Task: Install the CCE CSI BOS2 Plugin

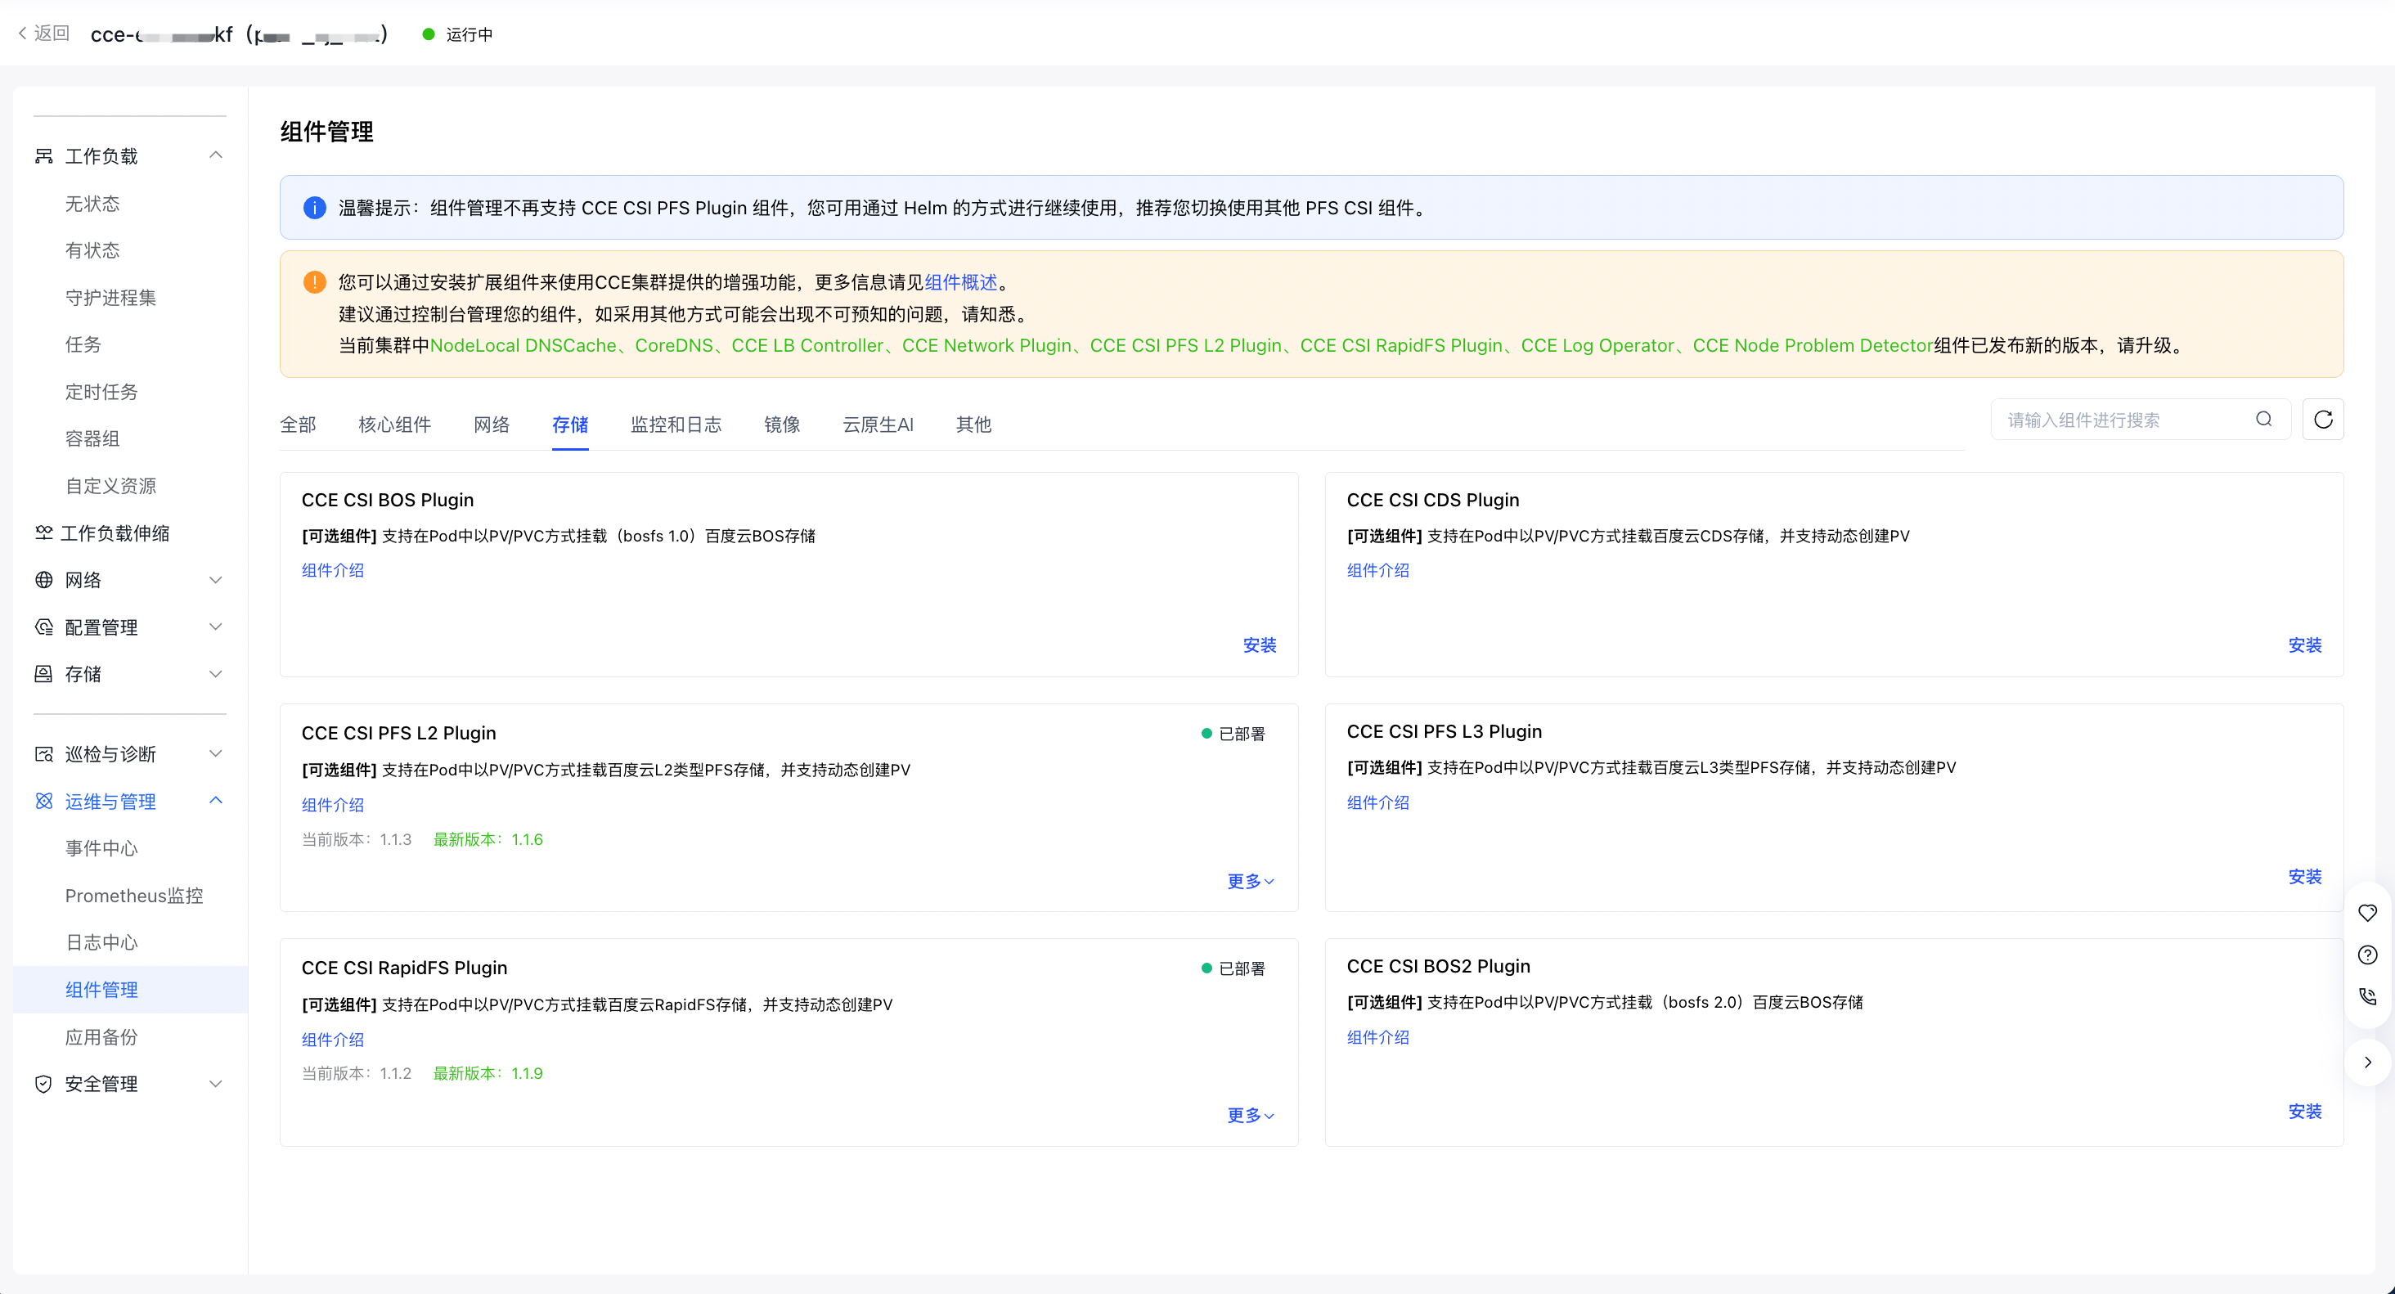Action: 2305,1112
